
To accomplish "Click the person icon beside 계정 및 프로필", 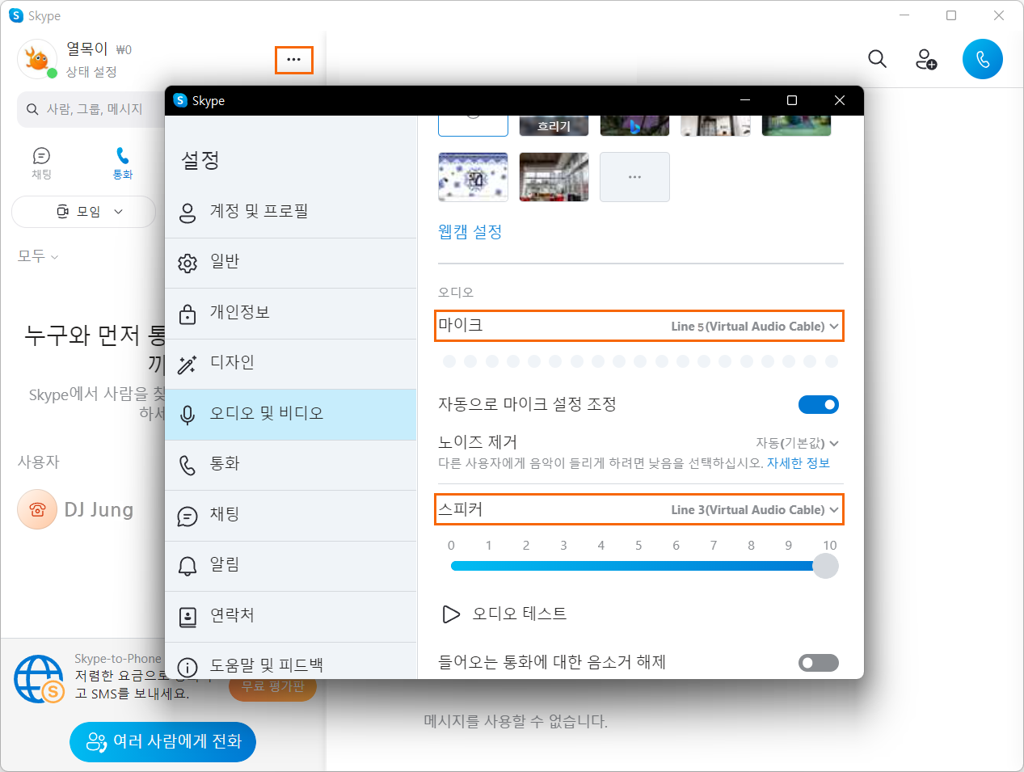I will (x=188, y=213).
